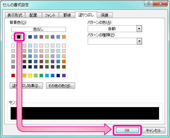Choose the lightest green tint swatch
170x138 pixels.
click(47, 46)
